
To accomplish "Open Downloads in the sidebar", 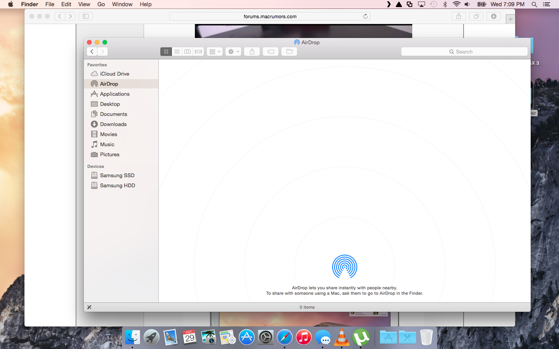I will [x=121, y=124].
